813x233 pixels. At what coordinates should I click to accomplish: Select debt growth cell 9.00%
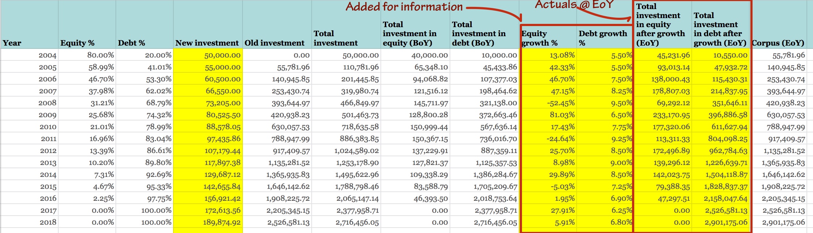pyautogui.click(x=605, y=162)
